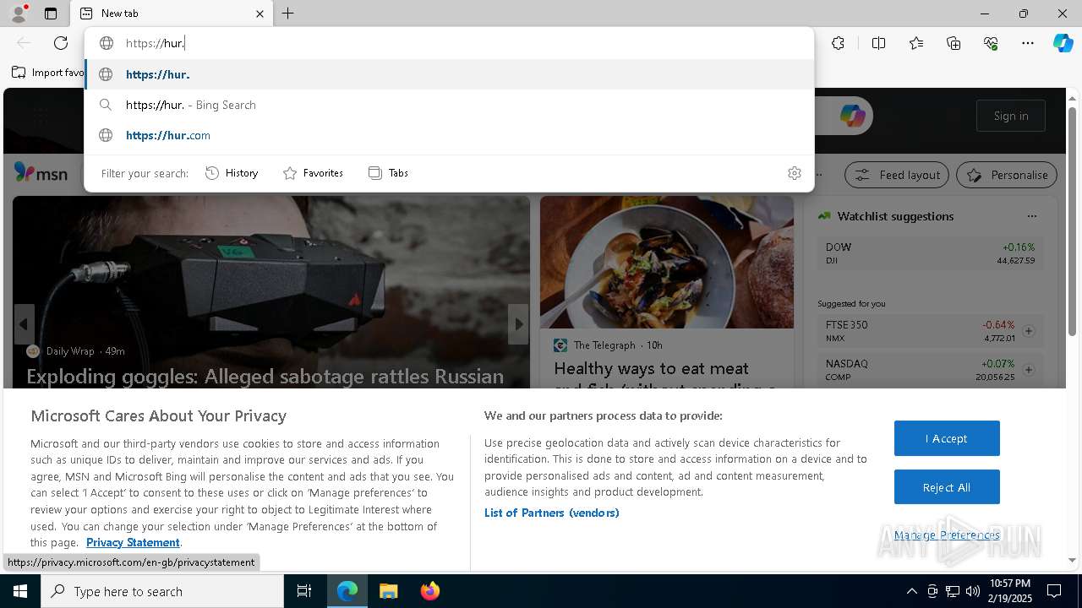1082x608 pixels.
Task: Open the network status tray icon
Action: click(x=952, y=591)
